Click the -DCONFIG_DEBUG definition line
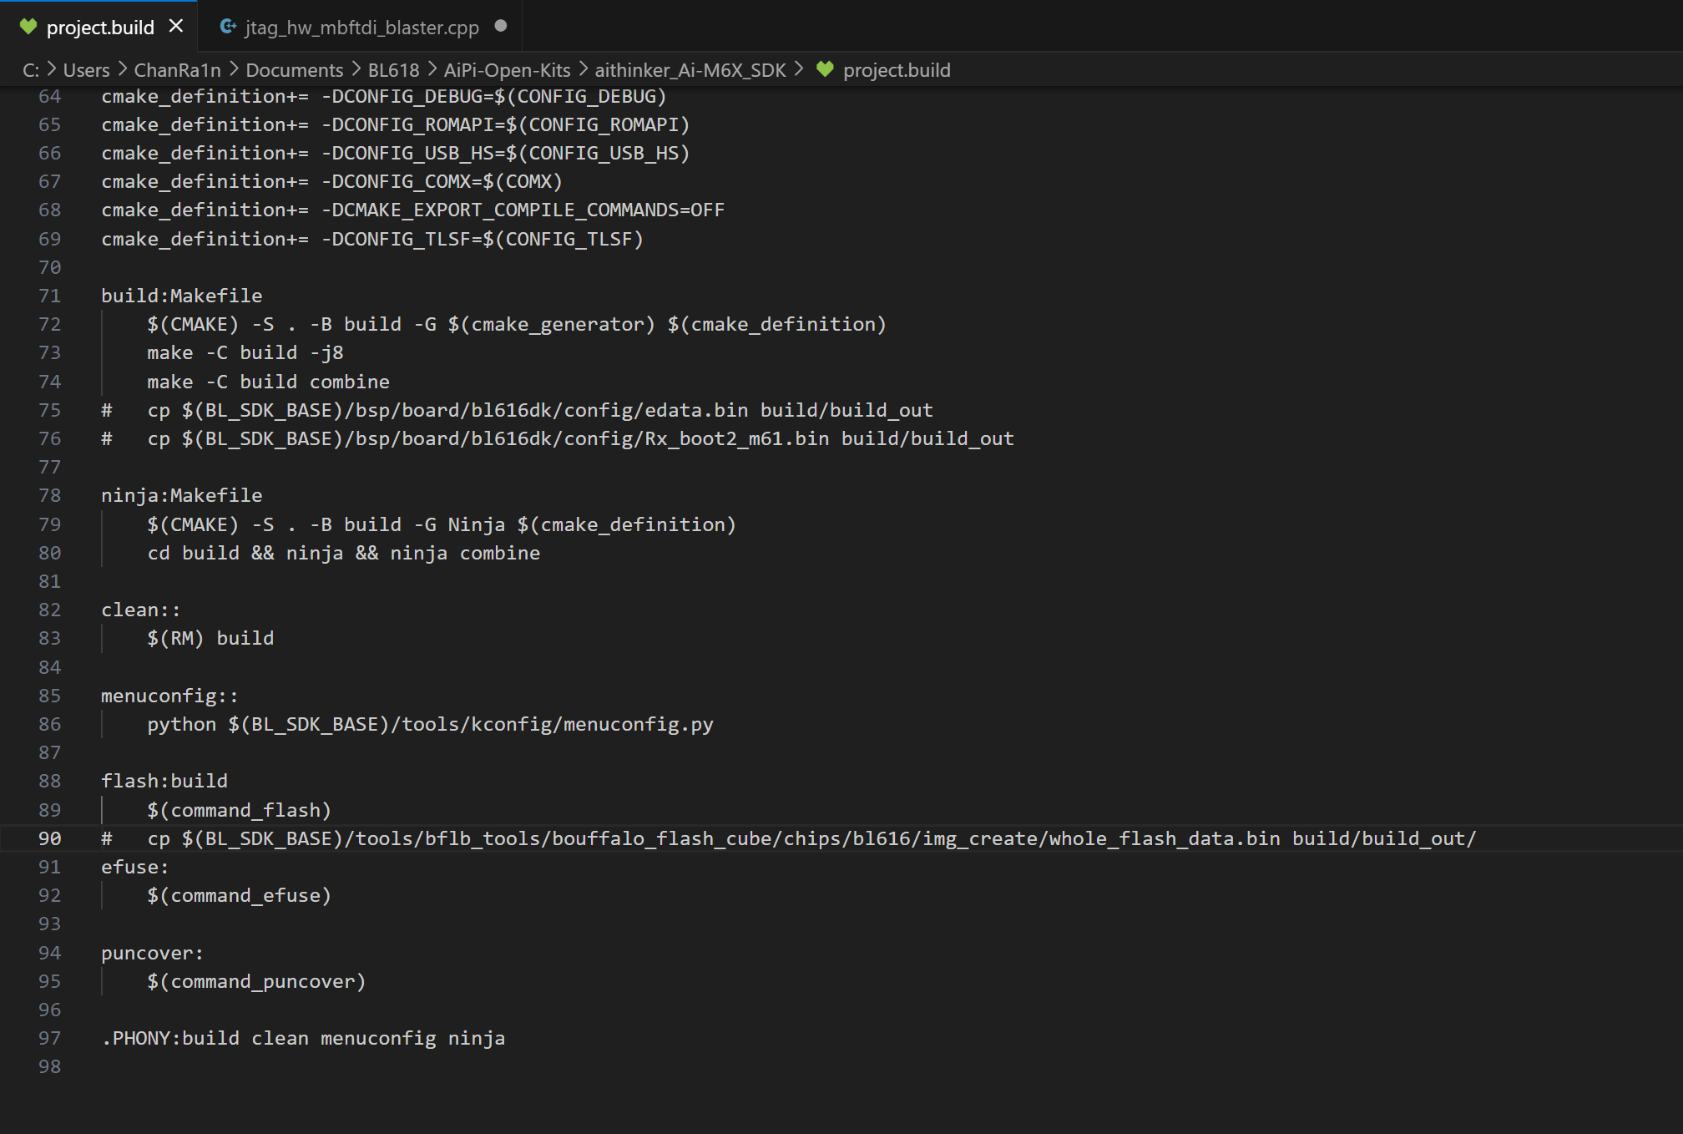 tap(384, 96)
